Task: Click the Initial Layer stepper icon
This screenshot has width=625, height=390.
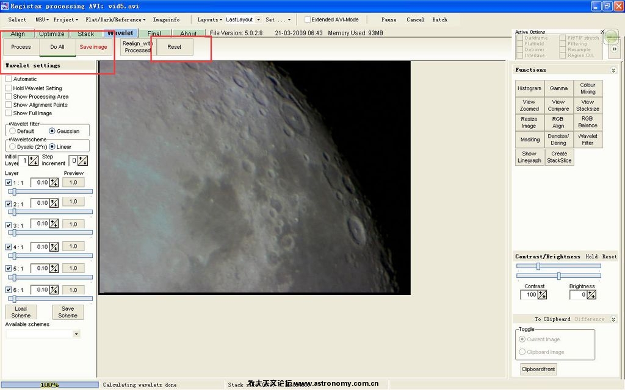Action: coord(34,161)
